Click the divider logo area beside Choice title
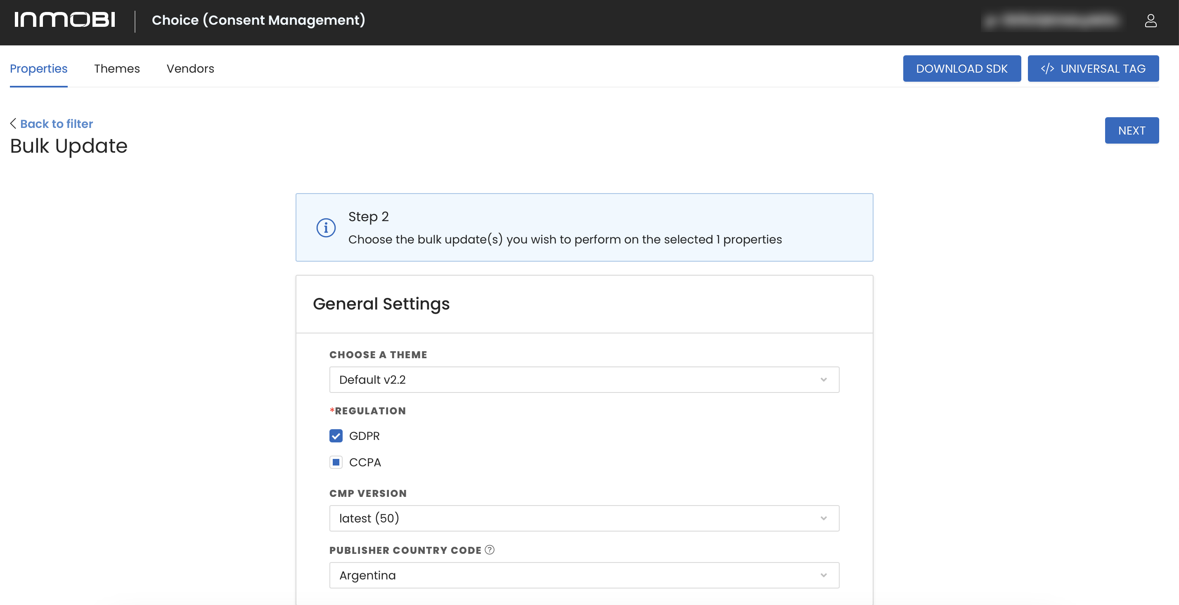This screenshot has height=605, width=1179. [135, 20]
